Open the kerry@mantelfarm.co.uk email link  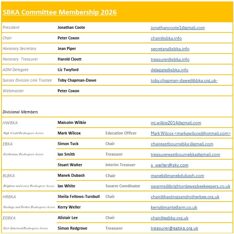[174, 207]
